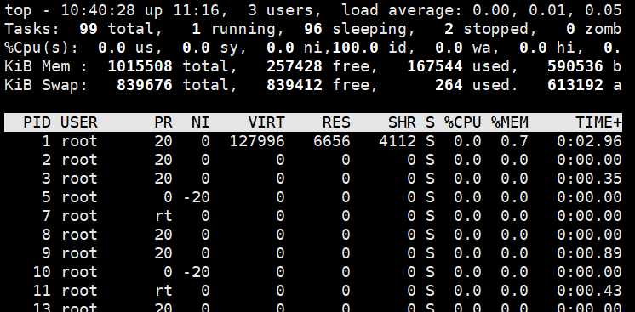Click the 'Tasks:' label

coord(32,29)
